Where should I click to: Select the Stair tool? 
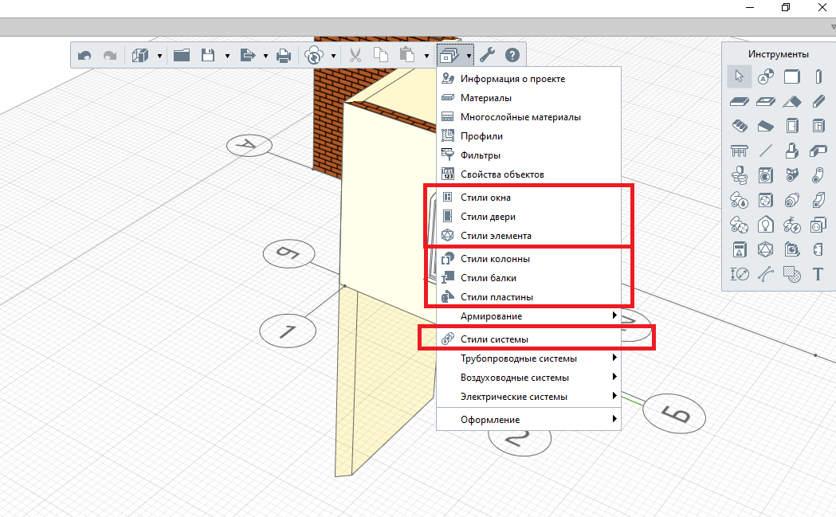click(x=740, y=127)
